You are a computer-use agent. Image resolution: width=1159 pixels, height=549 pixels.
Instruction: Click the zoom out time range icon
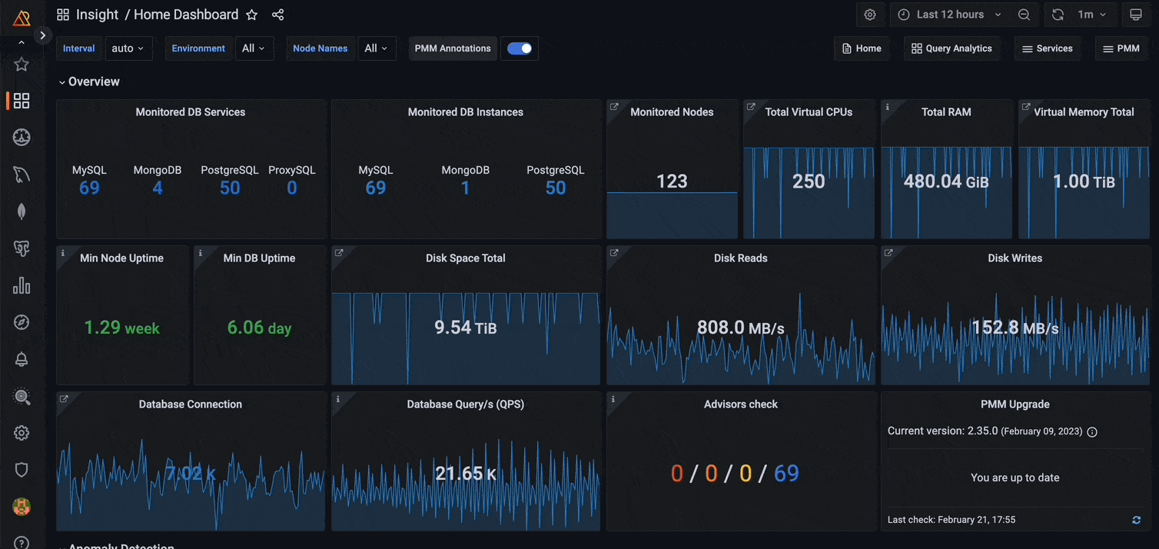click(x=1024, y=15)
